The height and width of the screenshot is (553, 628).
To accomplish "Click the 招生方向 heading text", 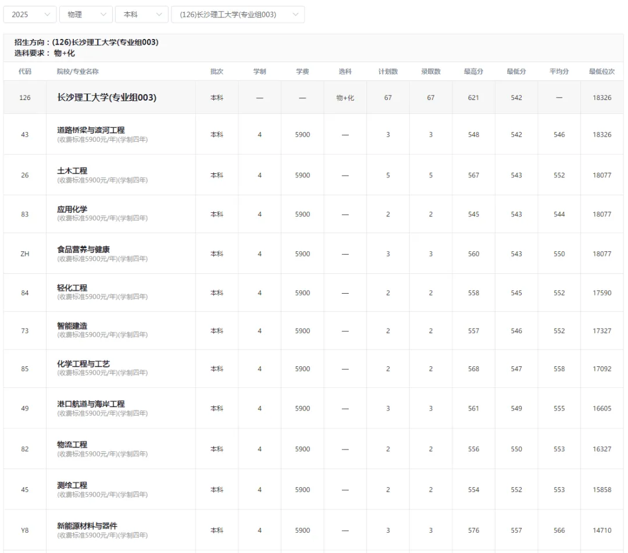I will [x=87, y=42].
